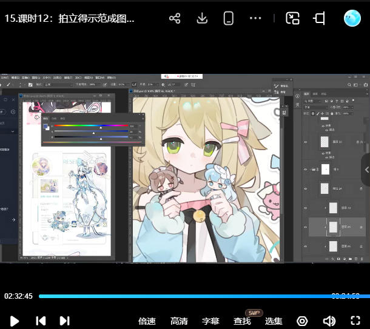370x329 pixels.
Task: Open the layer fill percentage dropdown
Action: pyautogui.click(x=348, y=113)
